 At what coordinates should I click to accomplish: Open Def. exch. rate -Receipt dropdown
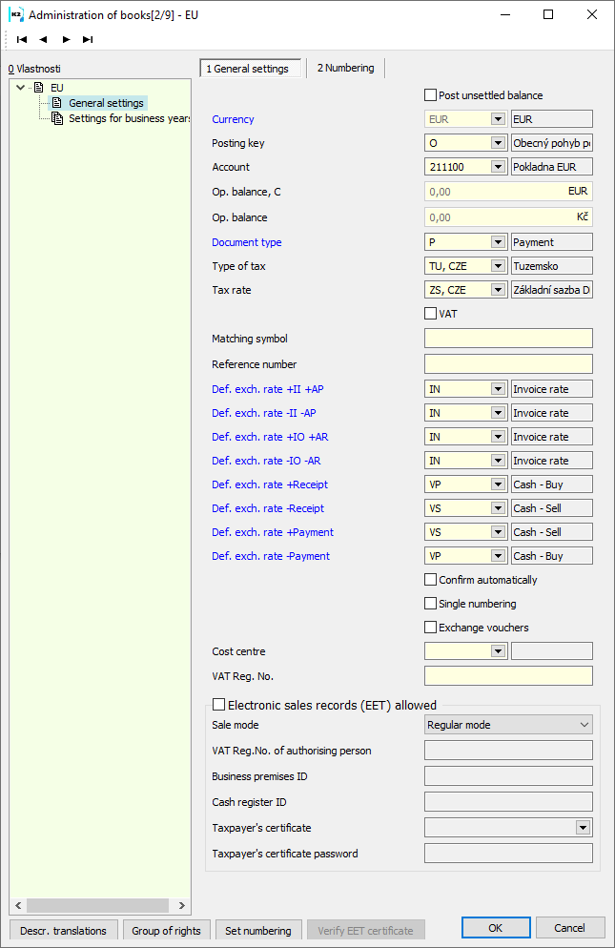point(499,508)
